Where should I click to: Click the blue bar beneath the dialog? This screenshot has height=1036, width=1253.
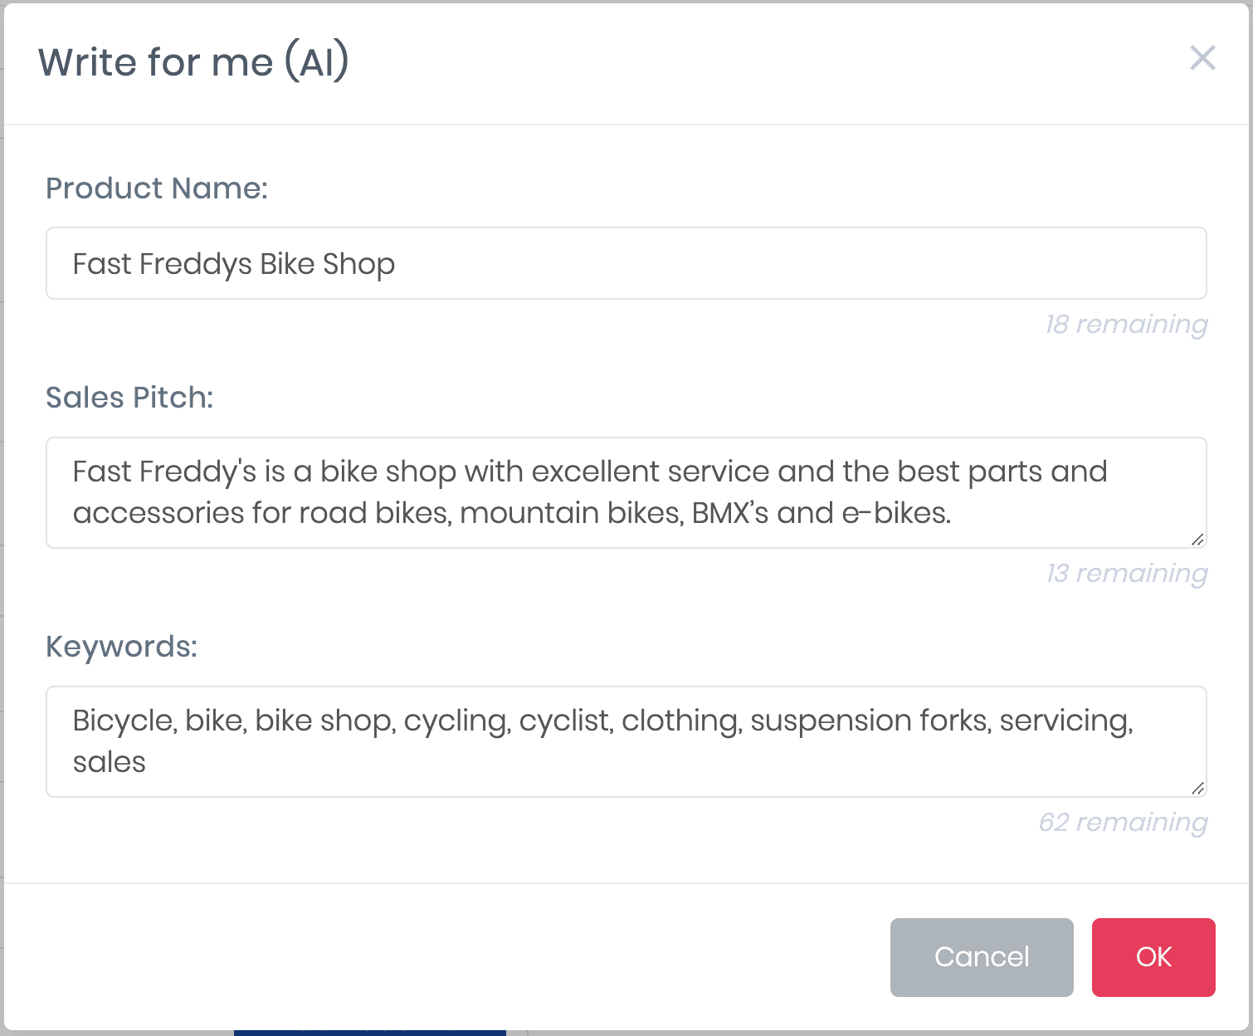coord(370,1033)
